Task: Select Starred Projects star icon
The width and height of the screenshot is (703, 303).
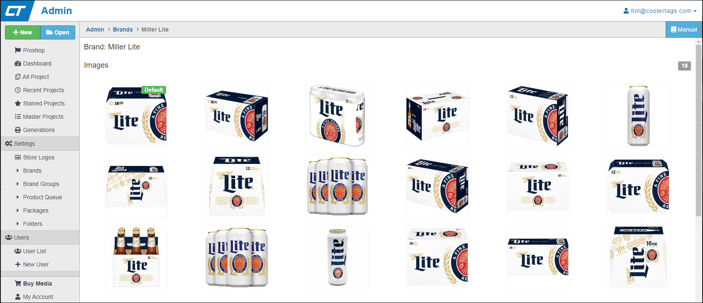Action: (18, 103)
